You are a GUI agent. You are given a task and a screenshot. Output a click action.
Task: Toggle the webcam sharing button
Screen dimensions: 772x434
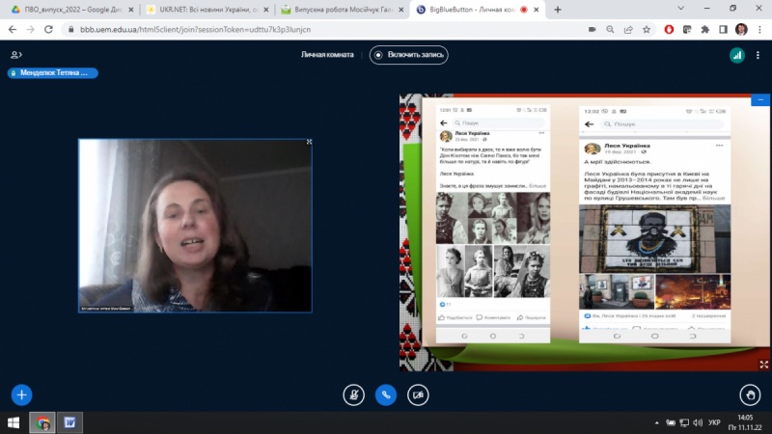tap(418, 394)
